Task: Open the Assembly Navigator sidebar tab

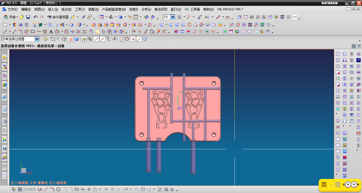Action: click(5, 58)
